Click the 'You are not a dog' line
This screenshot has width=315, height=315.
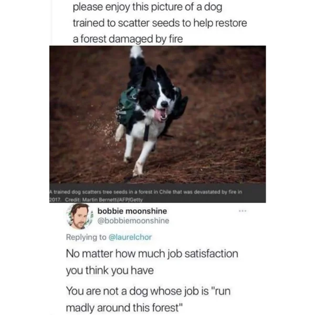pos(148,291)
